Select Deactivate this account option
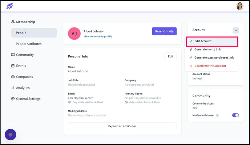The height and width of the screenshot is (145, 250). 211,66
